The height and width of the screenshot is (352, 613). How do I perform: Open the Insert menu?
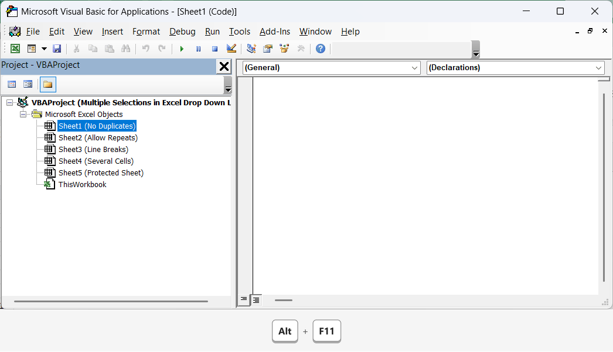112,32
